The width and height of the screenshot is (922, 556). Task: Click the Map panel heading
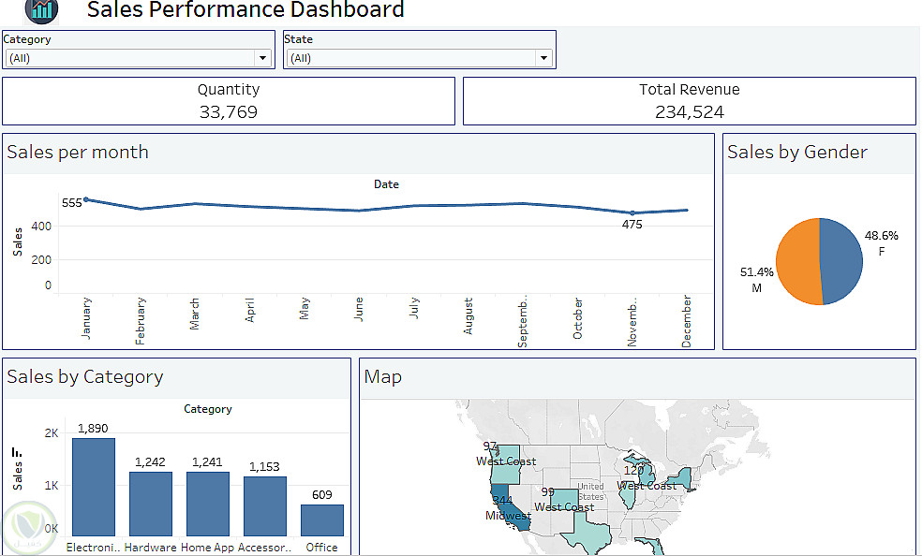(x=383, y=376)
